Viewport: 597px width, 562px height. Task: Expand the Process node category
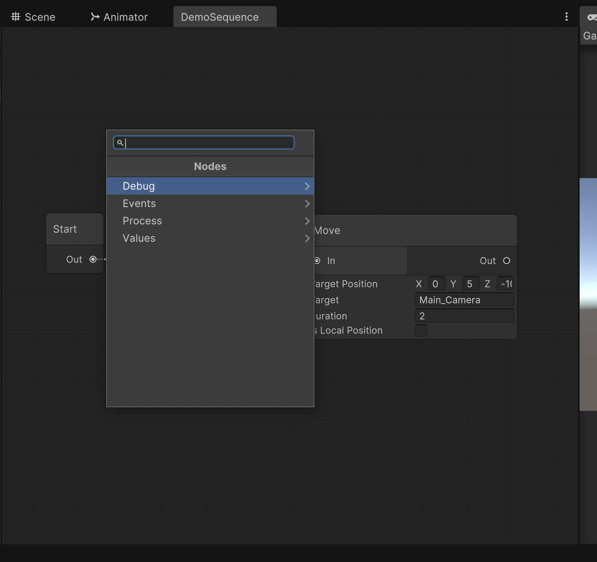[307, 221]
